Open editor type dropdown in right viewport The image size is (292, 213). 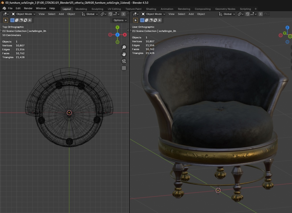pyautogui.click(x=136, y=14)
